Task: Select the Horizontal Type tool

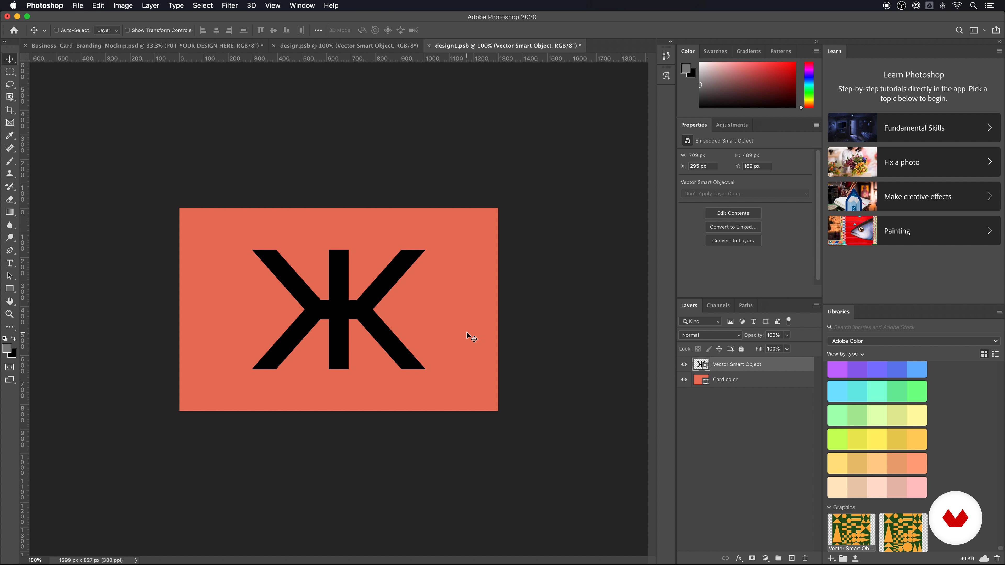Action: pos(10,263)
